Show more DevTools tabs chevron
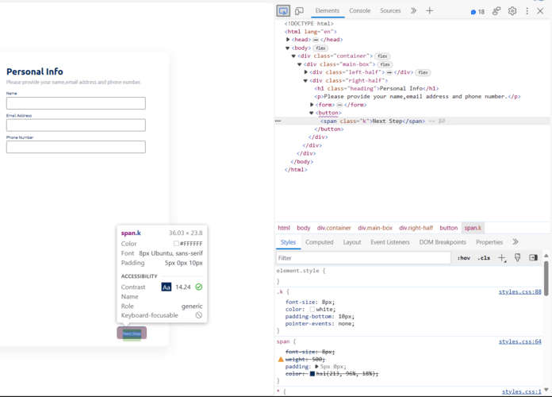This screenshot has width=552, height=397. coord(413,11)
